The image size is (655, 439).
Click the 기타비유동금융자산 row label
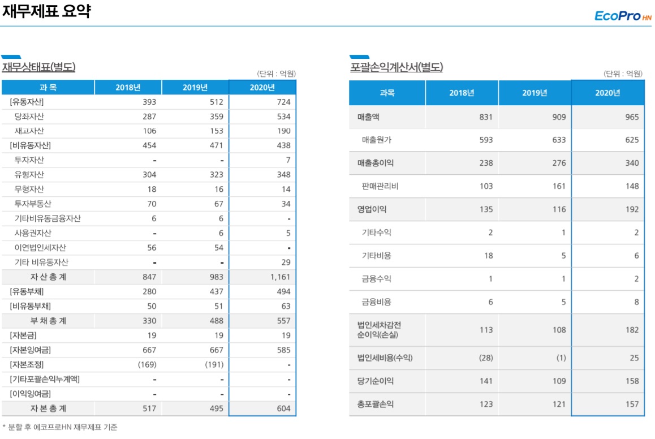pyautogui.click(x=48, y=218)
